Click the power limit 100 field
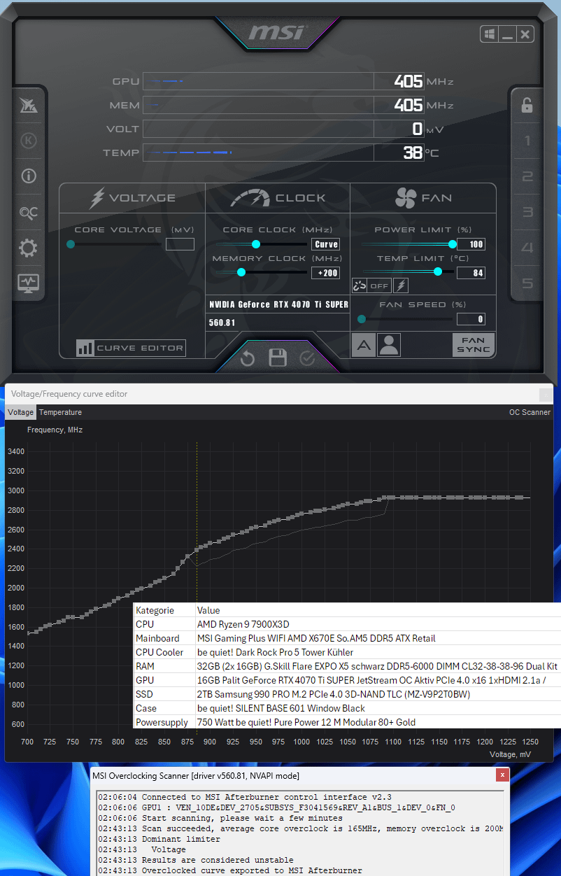The height and width of the screenshot is (876, 561). point(471,244)
